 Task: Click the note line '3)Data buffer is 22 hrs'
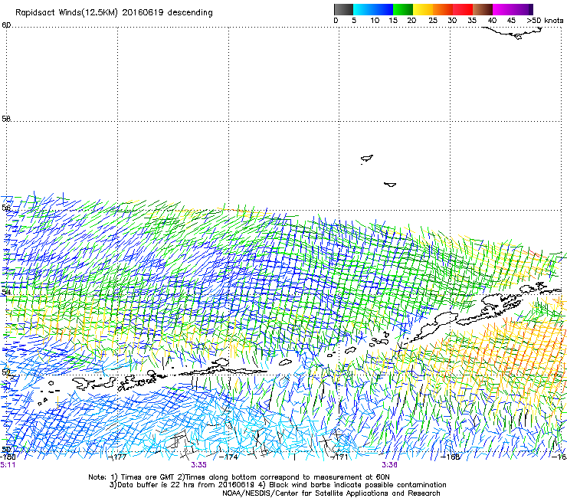[x=277, y=485]
